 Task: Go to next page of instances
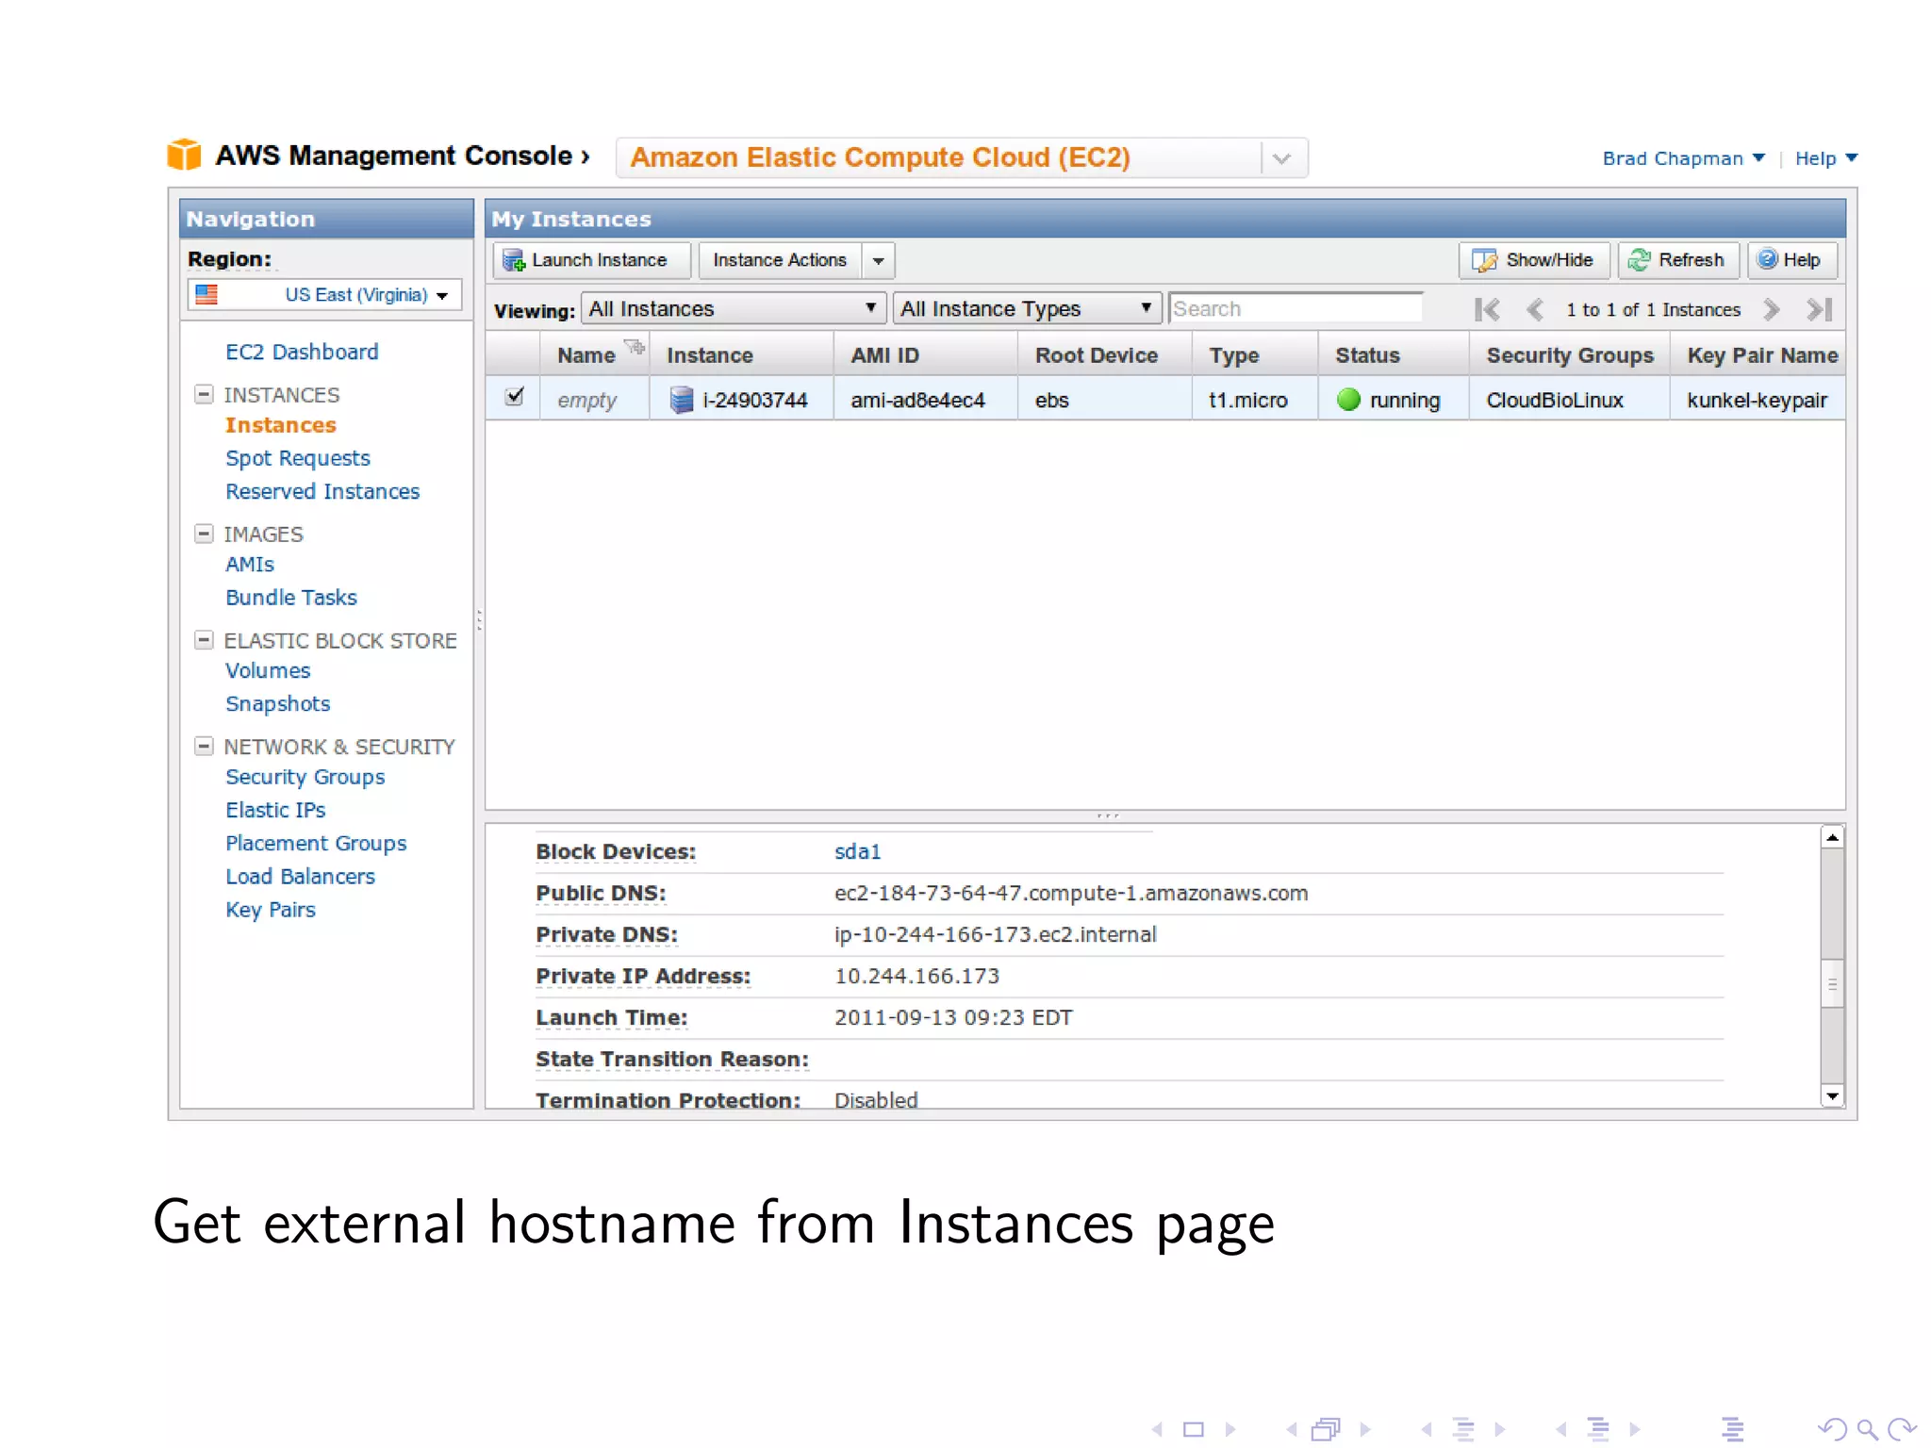[x=1771, y=309]
